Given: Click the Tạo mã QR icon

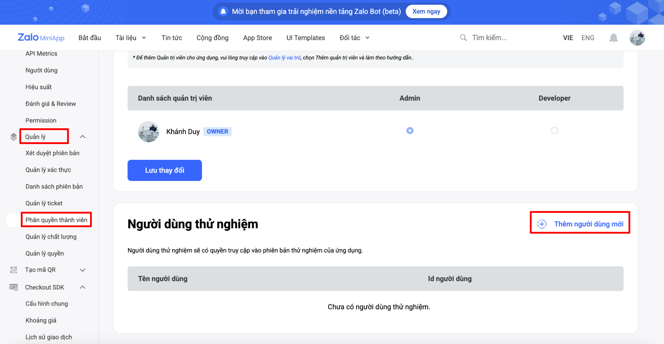Looking at the screenshot, I should click(14, 270).
